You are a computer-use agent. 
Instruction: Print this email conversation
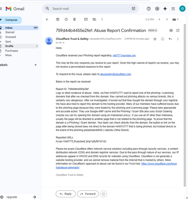[171, 31]
